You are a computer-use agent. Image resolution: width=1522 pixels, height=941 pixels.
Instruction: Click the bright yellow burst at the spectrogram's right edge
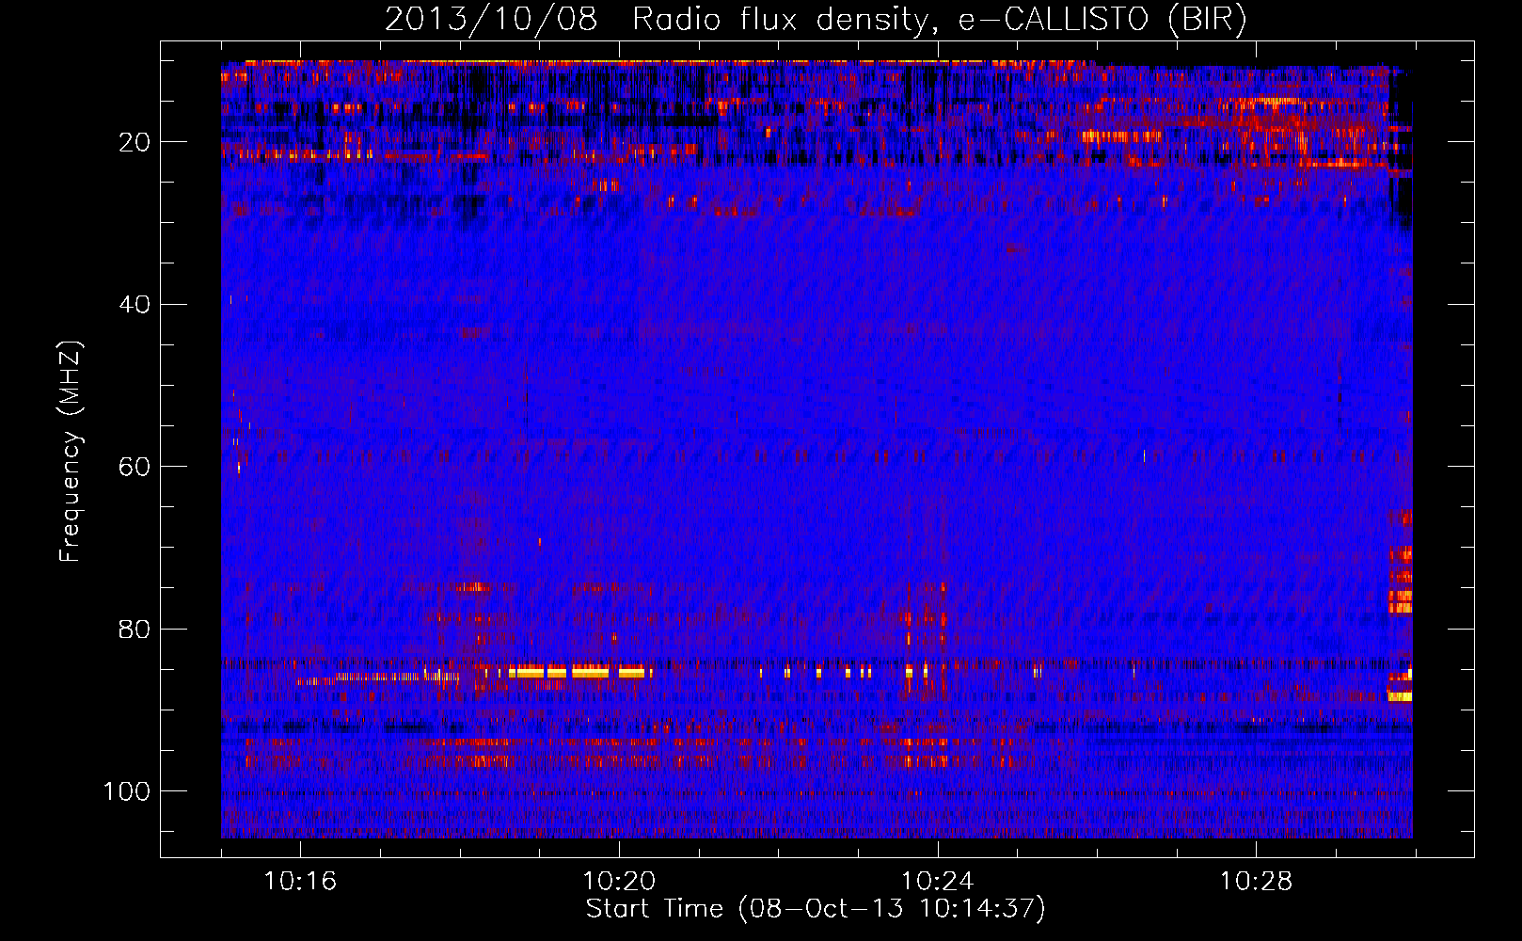1401,696
